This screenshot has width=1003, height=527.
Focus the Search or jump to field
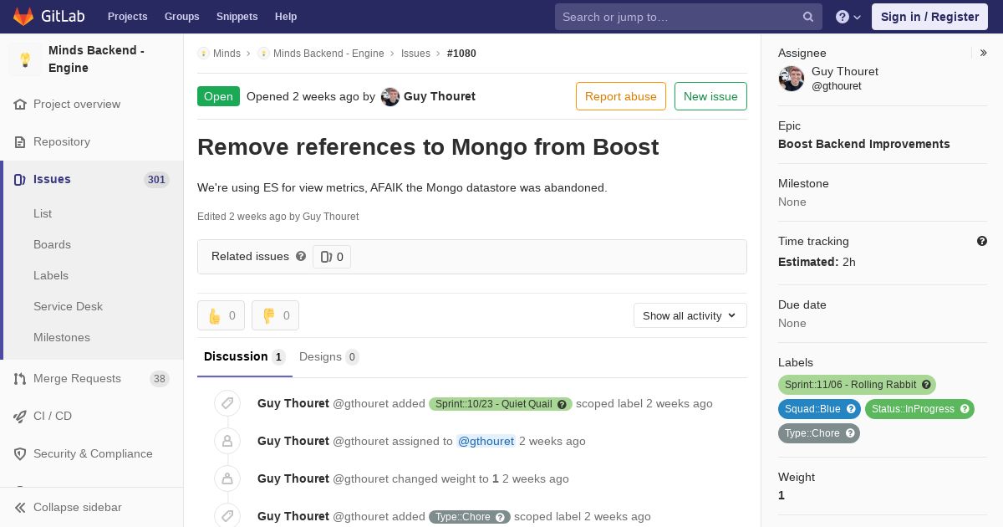(x=689, y=17)
